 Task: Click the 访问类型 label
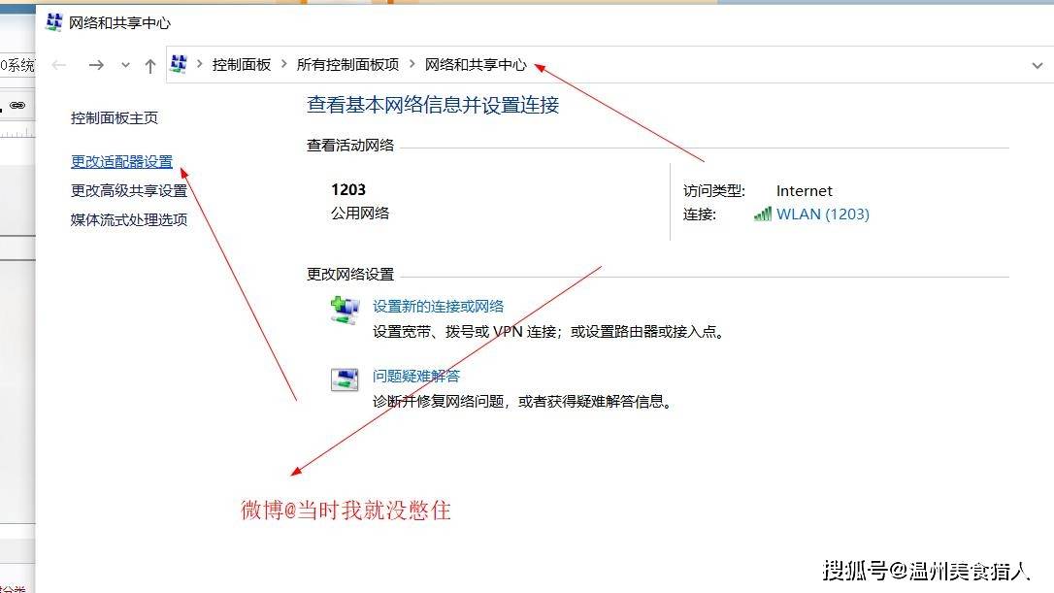coord(714,191)
